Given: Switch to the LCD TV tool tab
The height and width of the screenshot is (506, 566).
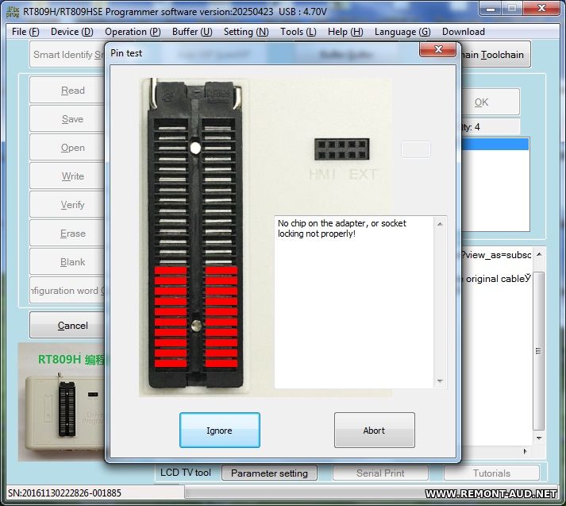Looking at the screenshot, I should tap(186, 473).
